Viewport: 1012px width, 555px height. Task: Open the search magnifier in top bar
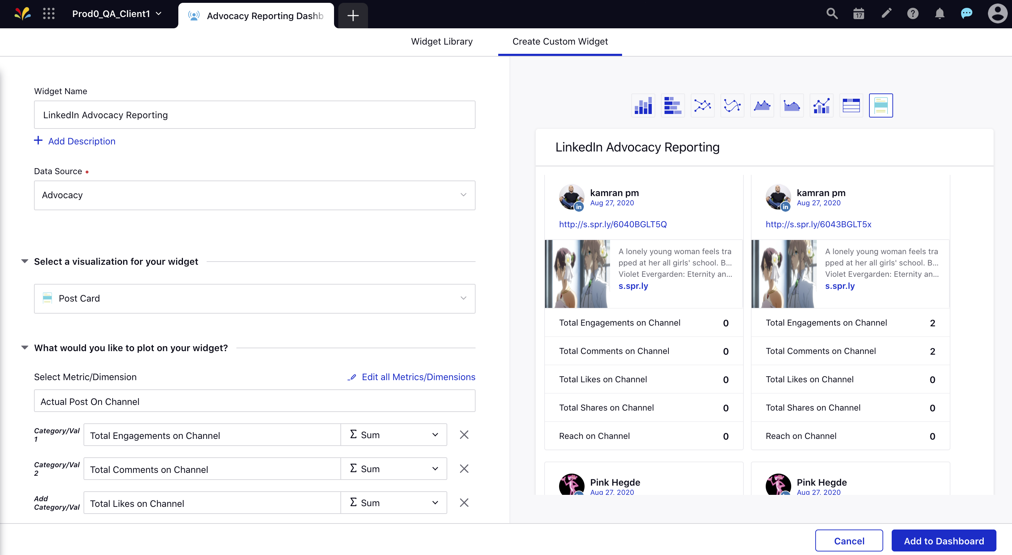pyautogui.click(x=832, y=14)
